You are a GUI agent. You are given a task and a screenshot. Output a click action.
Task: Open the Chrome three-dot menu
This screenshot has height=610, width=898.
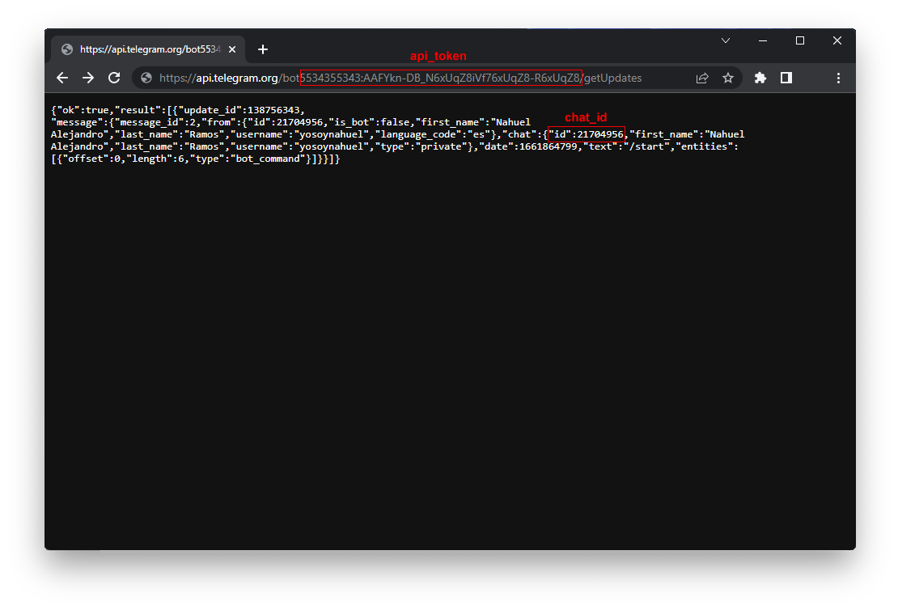click(x=838, y=78)
